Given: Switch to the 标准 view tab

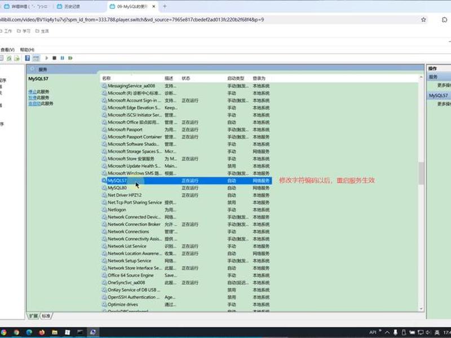Looking at the screenshot, I should 46,316.
